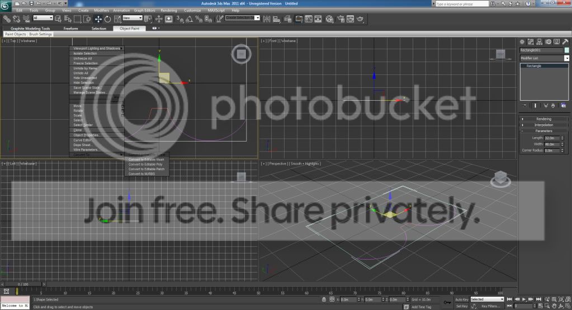Open the Mirror tool

pyautogui.click(x=267, y=19)
